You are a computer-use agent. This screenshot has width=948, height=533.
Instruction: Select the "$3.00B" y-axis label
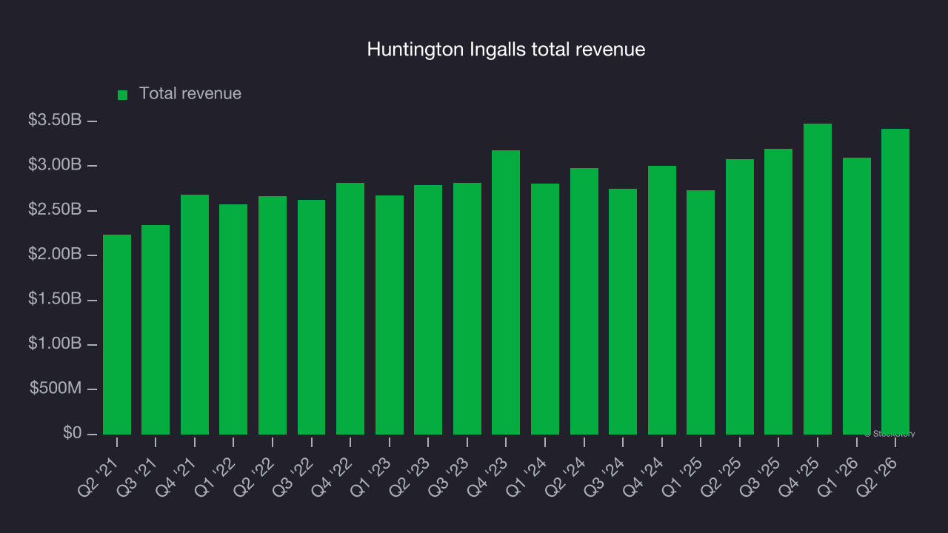(54, 165)
